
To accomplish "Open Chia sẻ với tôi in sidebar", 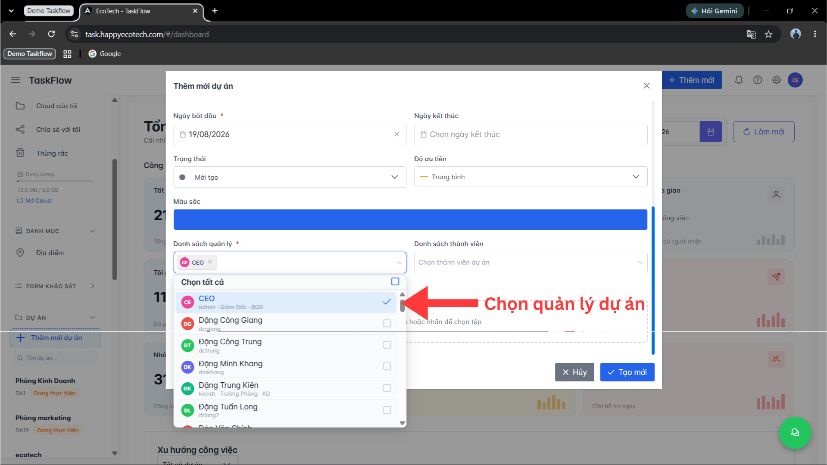I will point(58,130).
